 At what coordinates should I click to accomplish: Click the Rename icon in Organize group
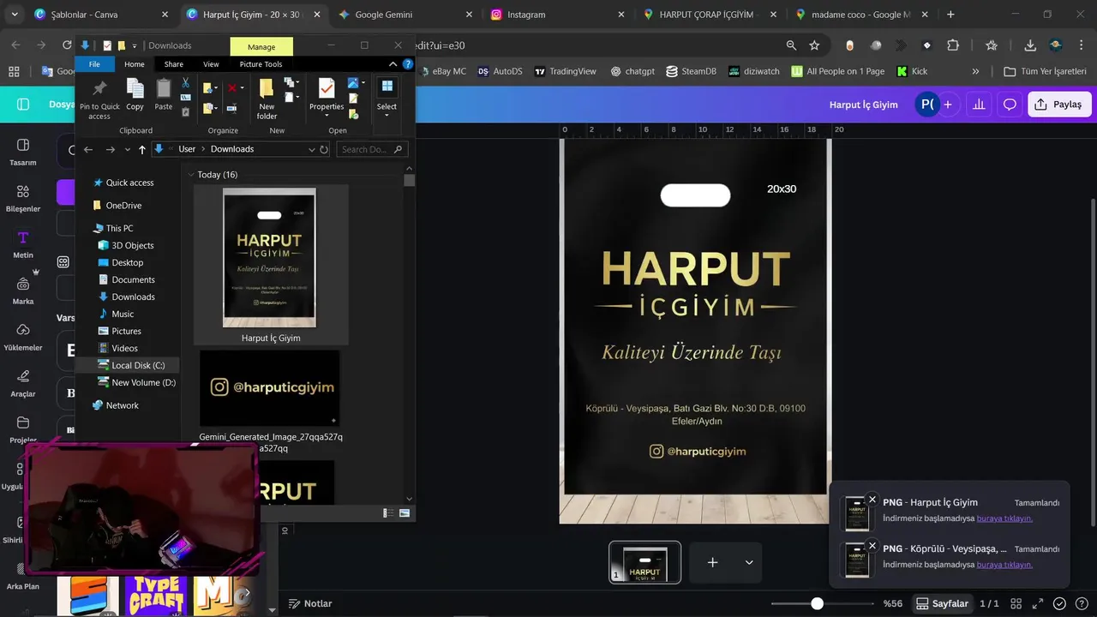(231, 108)
